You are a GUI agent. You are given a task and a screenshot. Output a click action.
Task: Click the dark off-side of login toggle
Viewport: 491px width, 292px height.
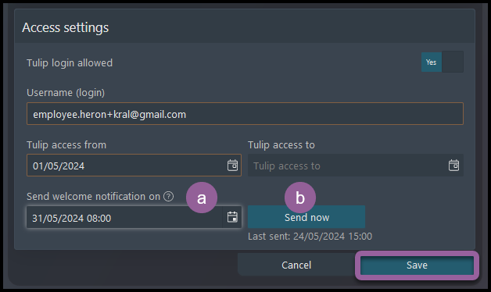click(x=453, y=62)
